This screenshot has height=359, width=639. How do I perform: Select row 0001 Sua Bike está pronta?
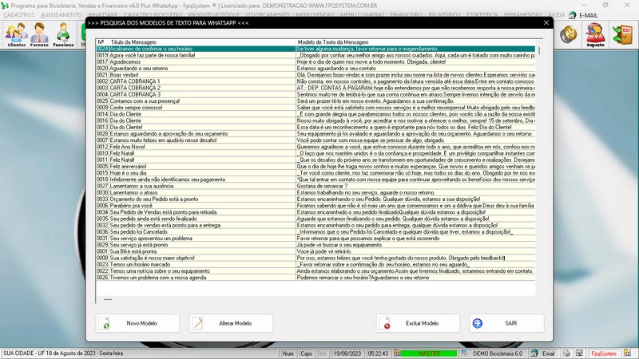(316, 251)
